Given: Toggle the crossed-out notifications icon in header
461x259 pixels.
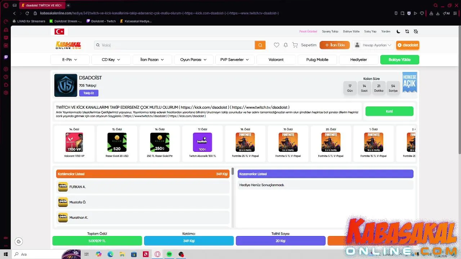Looking at the screenshot, I should (x=416, y=31).
